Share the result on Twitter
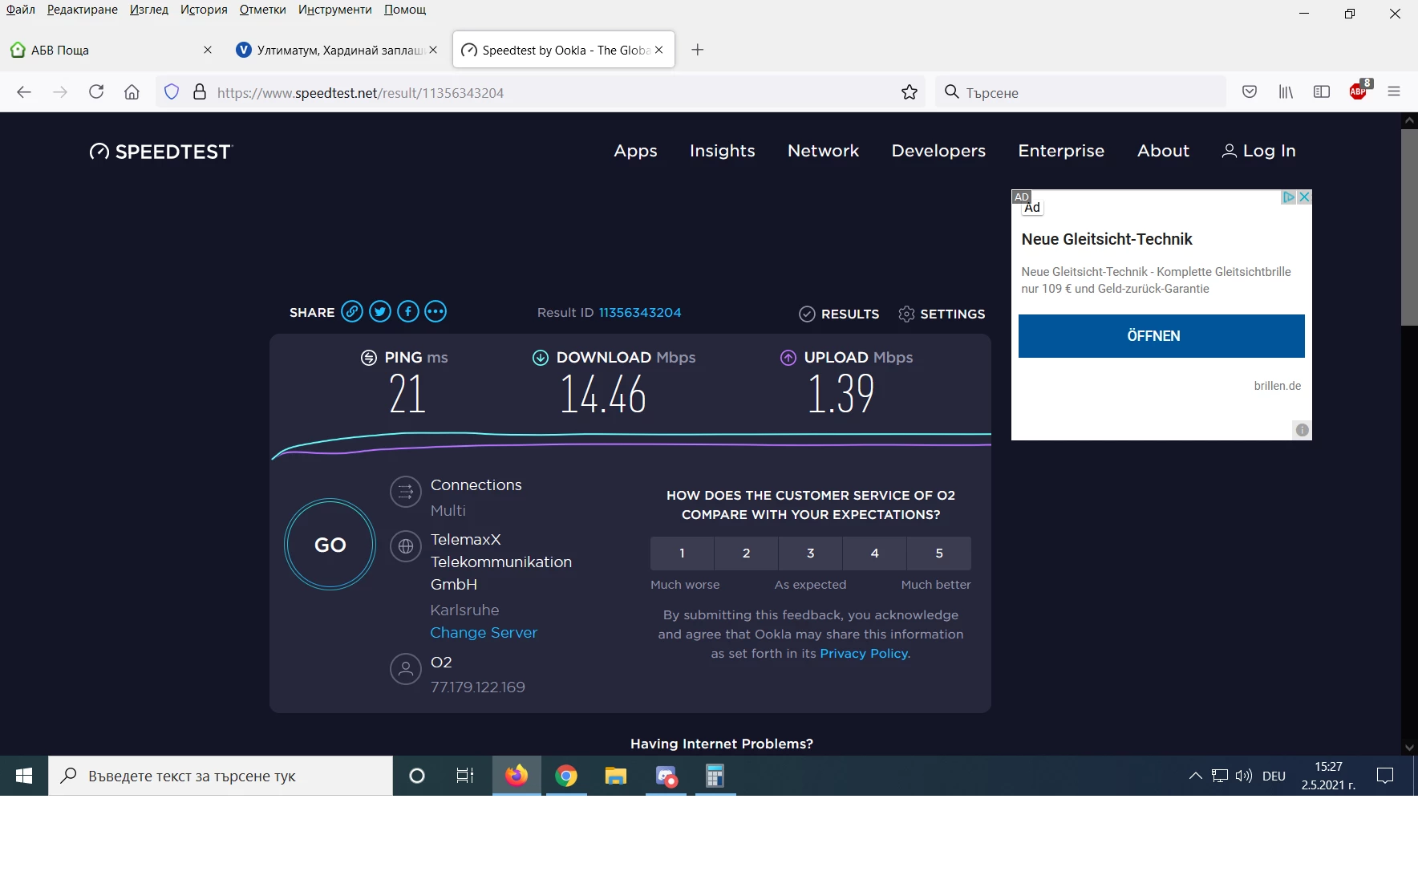Viewport: 1418px width, 892px height. (x=380, y=311)
